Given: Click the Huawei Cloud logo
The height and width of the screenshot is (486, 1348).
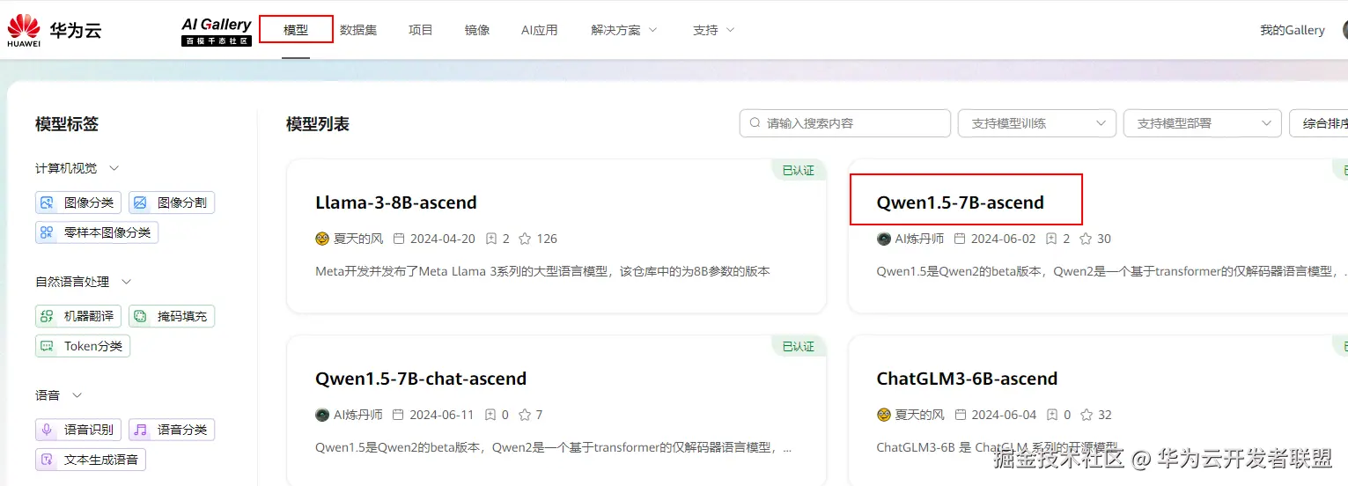Looking at the screenshot, I should pyautogui.click(x=55, y=30).
